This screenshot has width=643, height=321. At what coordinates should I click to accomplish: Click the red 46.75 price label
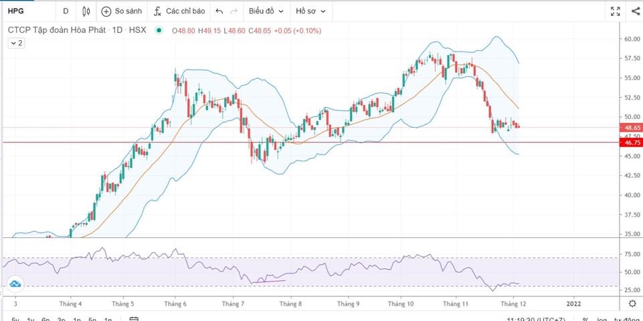[x=632, y=142]
